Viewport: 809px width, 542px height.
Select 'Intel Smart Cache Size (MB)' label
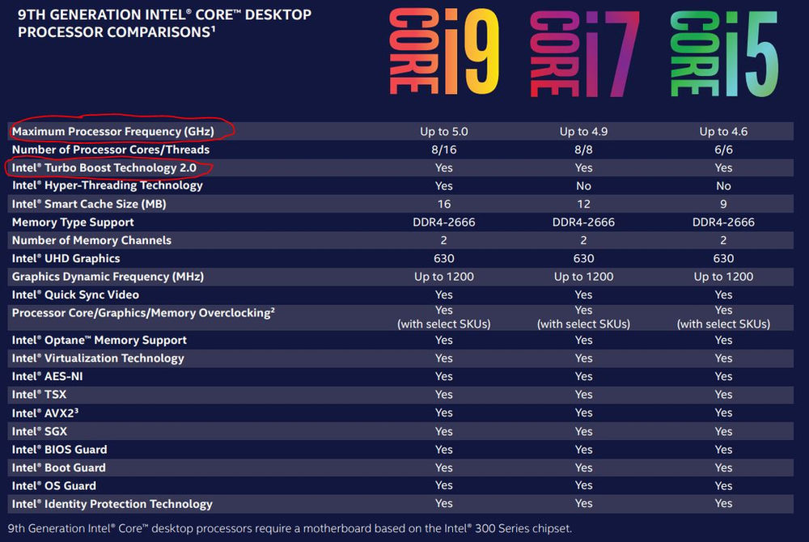pyautogui.click(x=89, y=204)
